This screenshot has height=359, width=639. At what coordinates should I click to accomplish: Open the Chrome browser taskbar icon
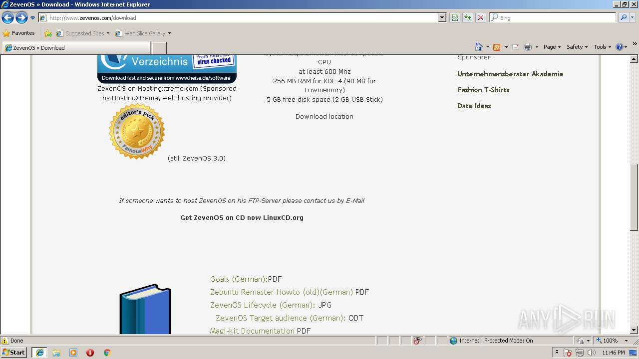coord(107,353)
